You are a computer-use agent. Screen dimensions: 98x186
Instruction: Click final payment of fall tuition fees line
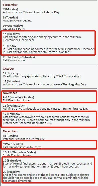[37, 52]
